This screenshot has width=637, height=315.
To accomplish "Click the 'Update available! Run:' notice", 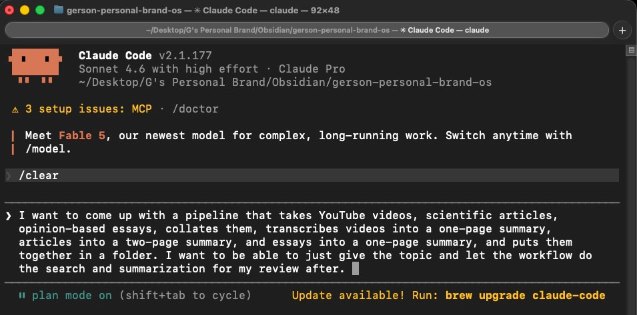I will 366,296.
